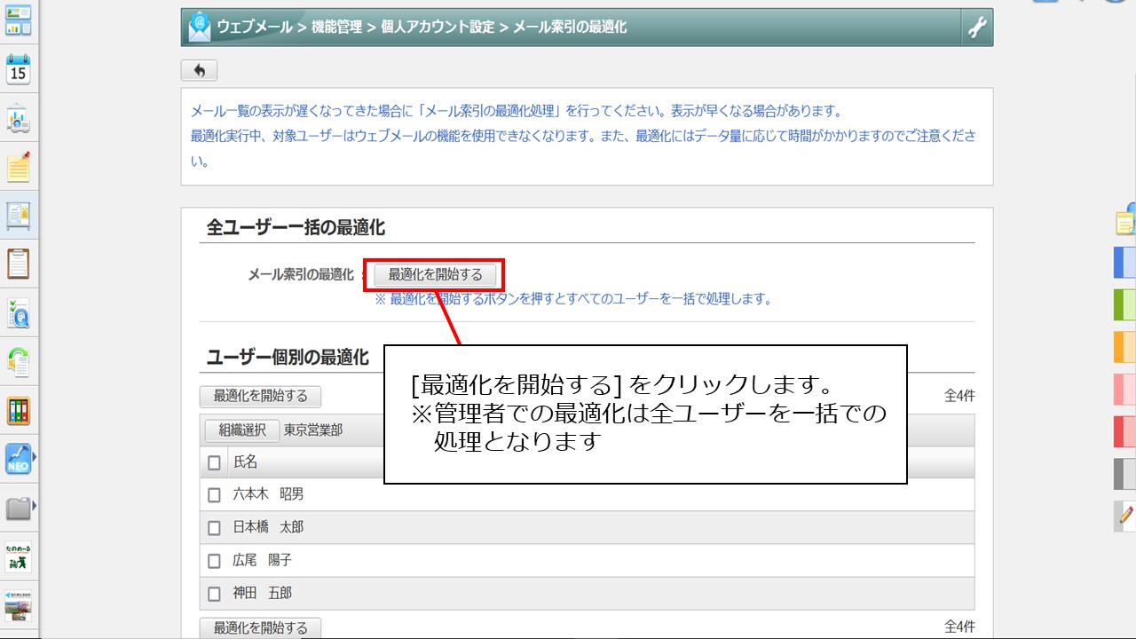Click the yellow memo pad sidebar icon
This screenshot has height=639, width=1136.
19,167
